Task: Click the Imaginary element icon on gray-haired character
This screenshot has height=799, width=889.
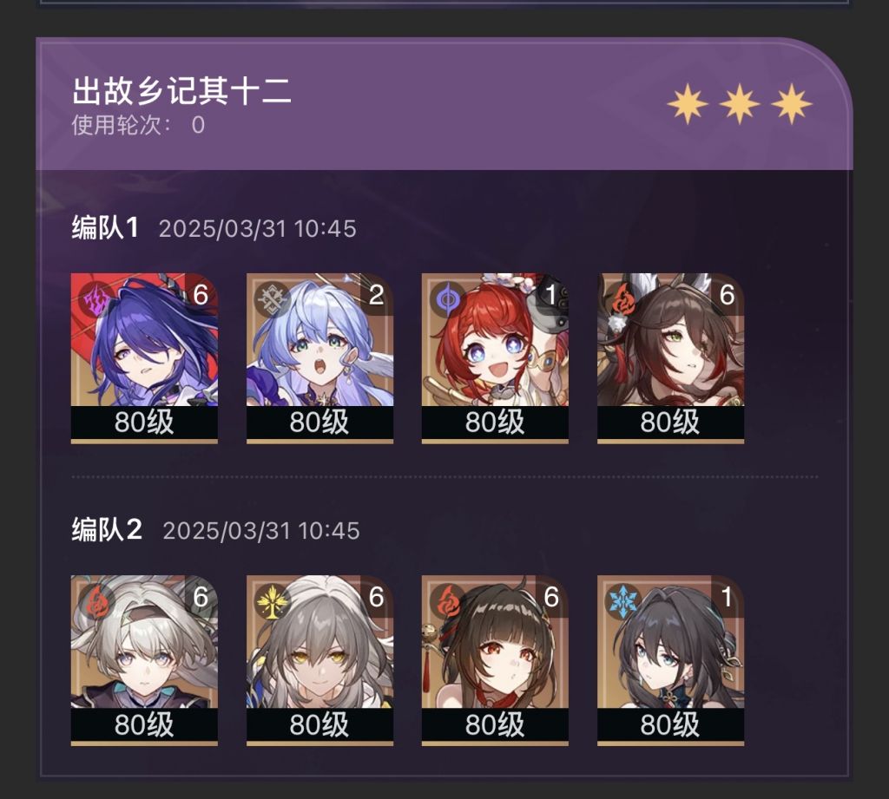Action: [x=271, y=602]
